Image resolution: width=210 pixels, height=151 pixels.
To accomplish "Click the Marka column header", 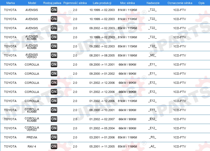I will click(10, 3).
